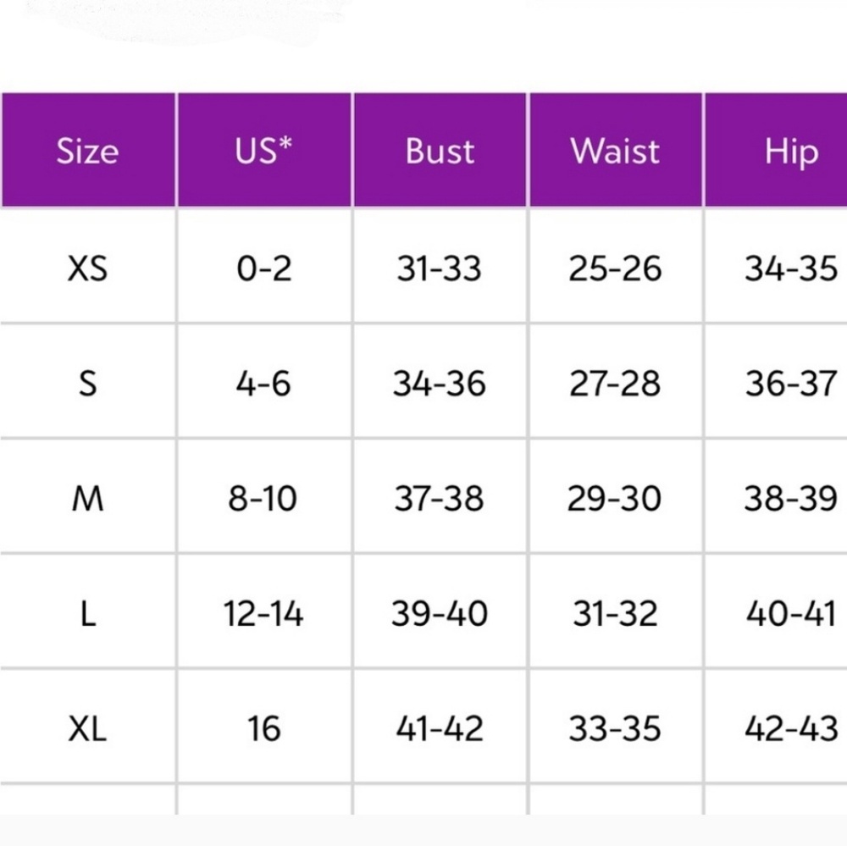Click the waist measurement 25-26 cell
Screen dimensions: 847x846
(x=615, y=268)
